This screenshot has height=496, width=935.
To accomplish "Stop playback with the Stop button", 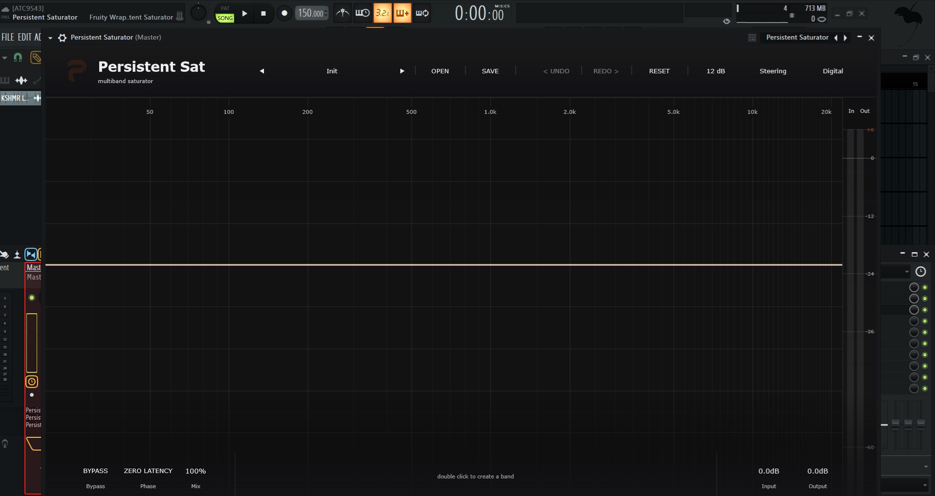I will [263, 13].
